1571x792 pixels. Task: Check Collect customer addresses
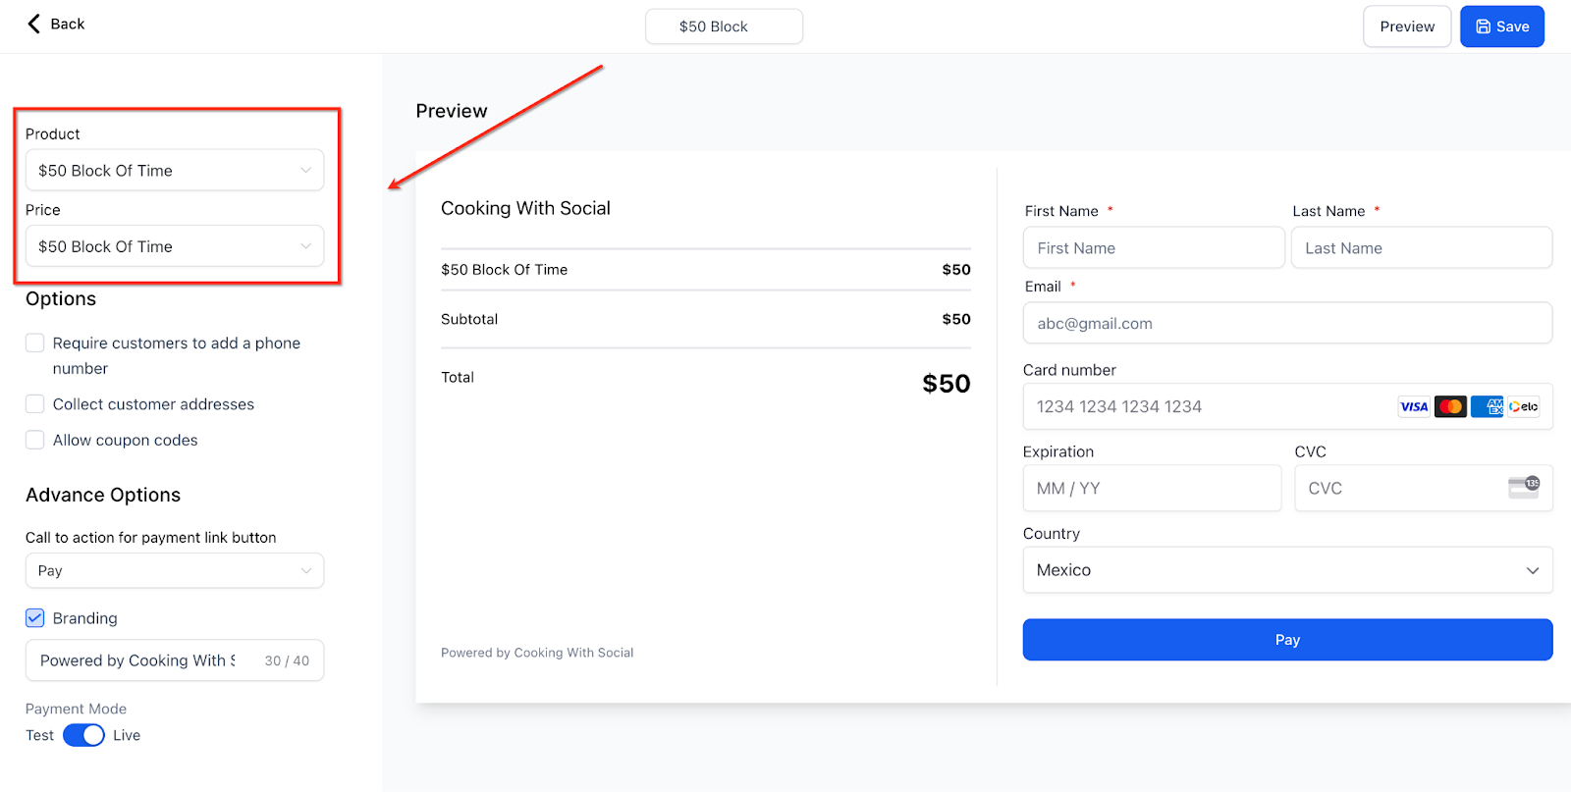[x=35, y=403]
